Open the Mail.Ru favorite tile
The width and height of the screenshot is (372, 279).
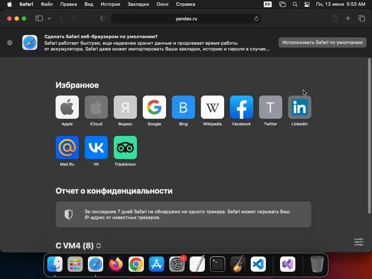click(x=67, y=147)
